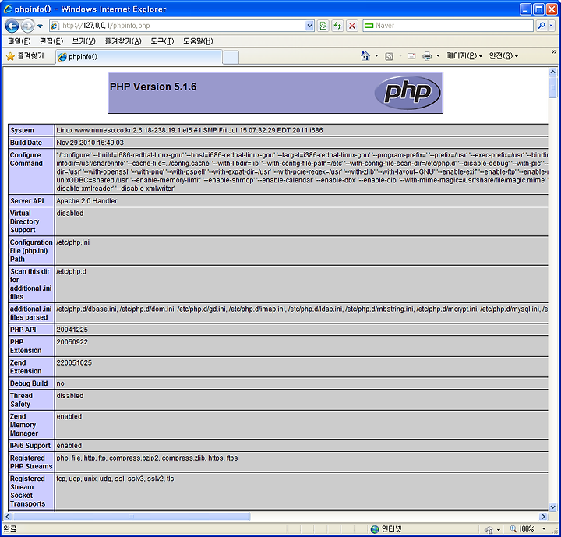Screen dimensions: 561x537
Task: Click the Naver search box
Action: click(x=448, y=26)
